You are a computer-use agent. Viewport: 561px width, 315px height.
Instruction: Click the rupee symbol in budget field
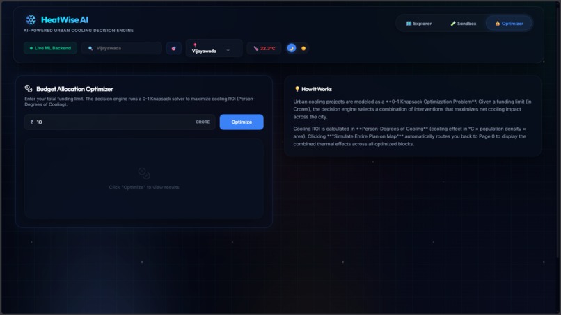coord(32,122)
